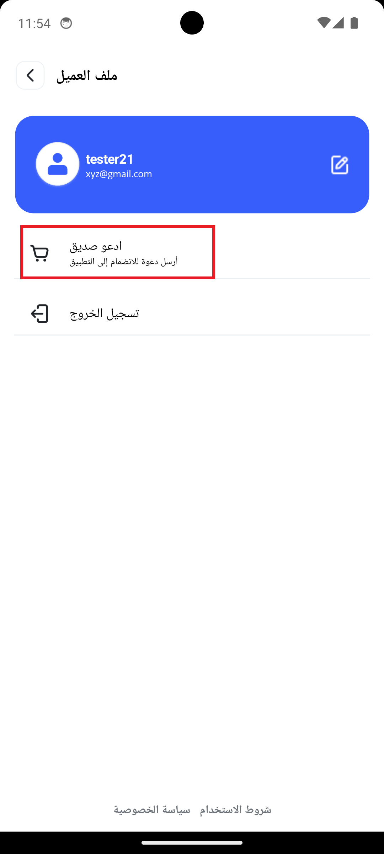Tap the user avatar picture
The height and width of the screenshot is (854, 384).
[x=58, y=164]
